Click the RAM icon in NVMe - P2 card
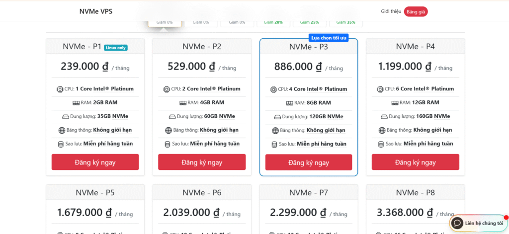The height and width of the screenshot is (234, 509). [x=182, y=103]
